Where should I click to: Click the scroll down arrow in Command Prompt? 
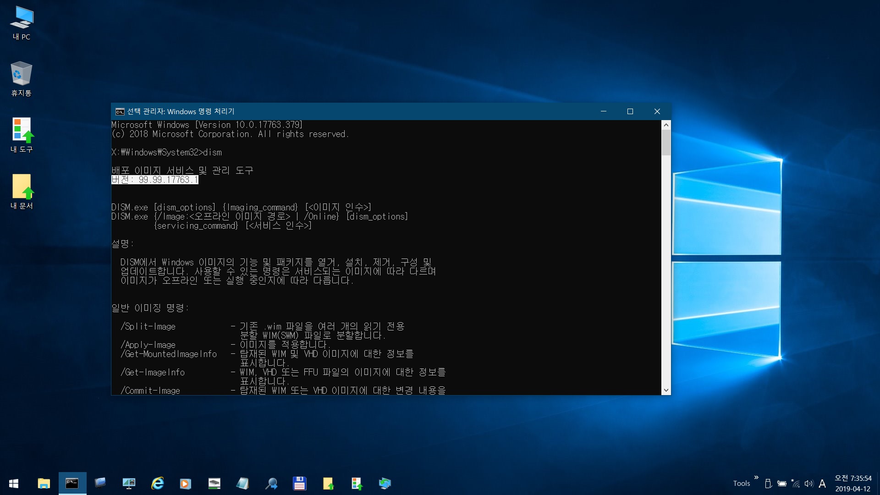point(666,390)
